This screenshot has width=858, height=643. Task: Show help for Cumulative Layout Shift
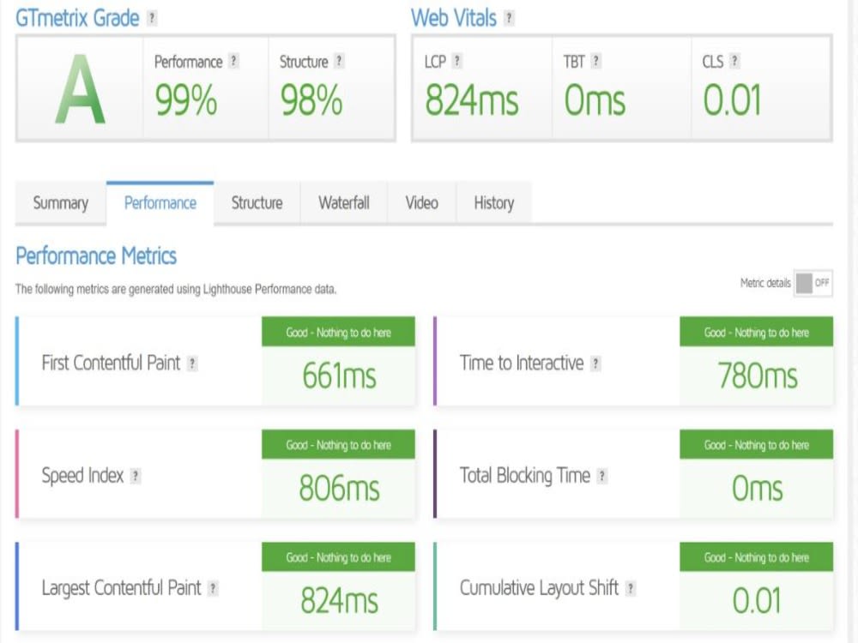(631, 588)
